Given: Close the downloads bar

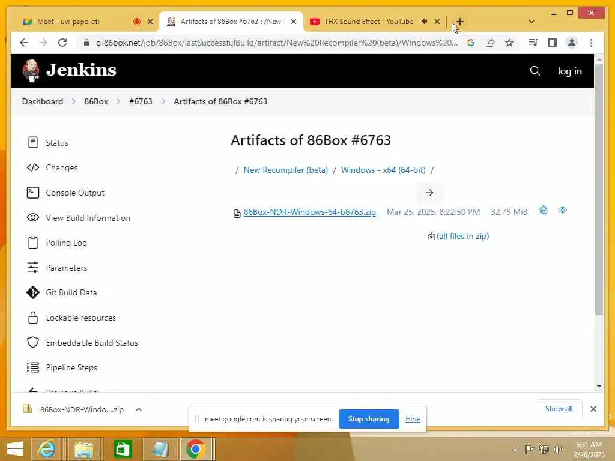Looking at the screenshot, I should pos(593,409).
